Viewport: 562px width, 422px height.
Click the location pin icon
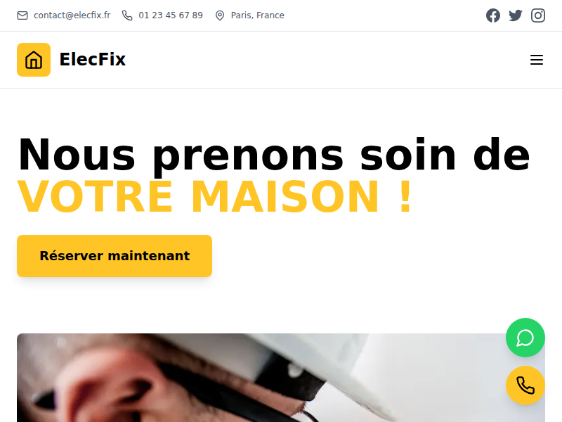220,15
